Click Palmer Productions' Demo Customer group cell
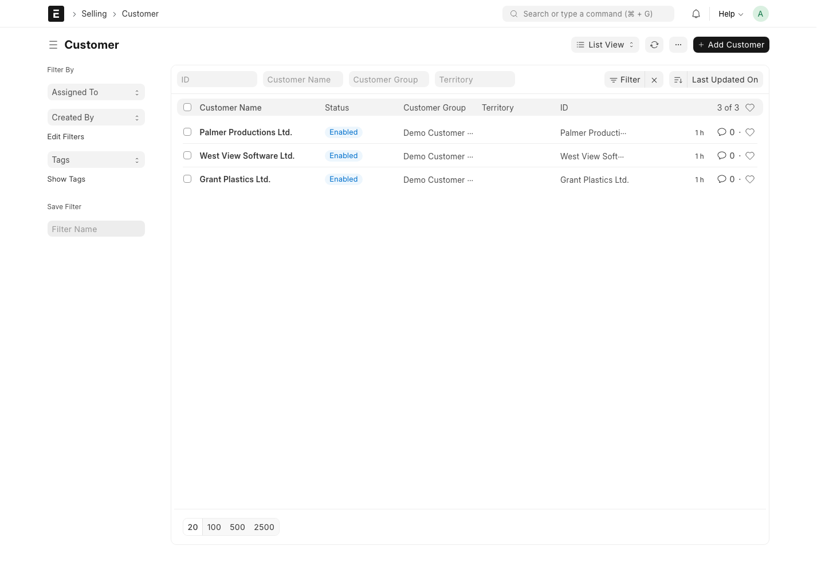825x573 pixels. [438, 133]
